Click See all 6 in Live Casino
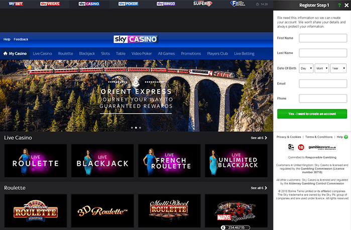Viewport: 351px width, 230px height. coord(259,138)
